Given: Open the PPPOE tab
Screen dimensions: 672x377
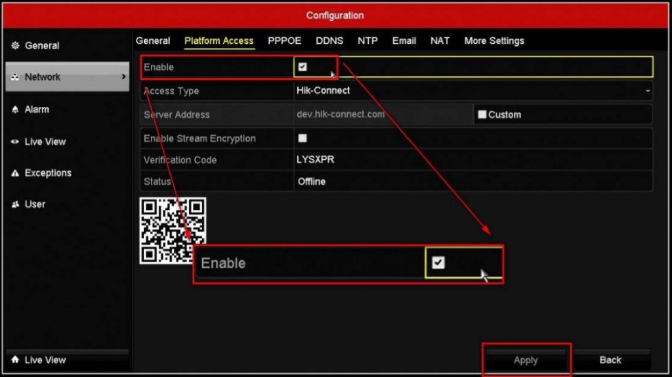Looking at the screenshot, I should (x=285, y=41).
